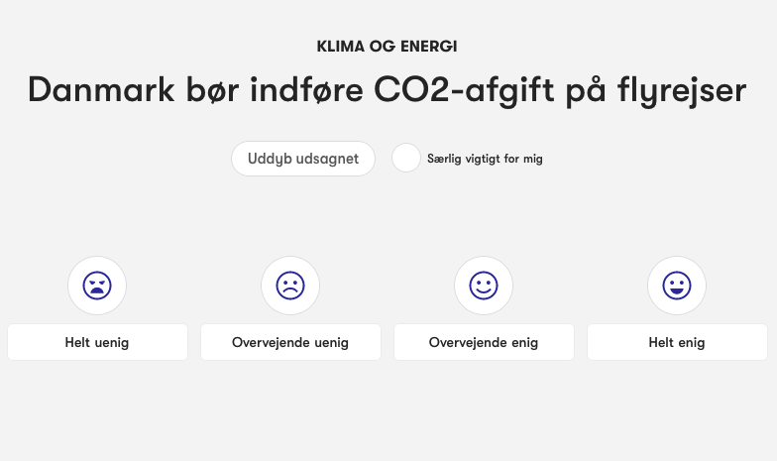The height and width of the screenshot is (461, 777).
Task: Choose the Overvejende uenig button
Action: click(x=290, y=343)
